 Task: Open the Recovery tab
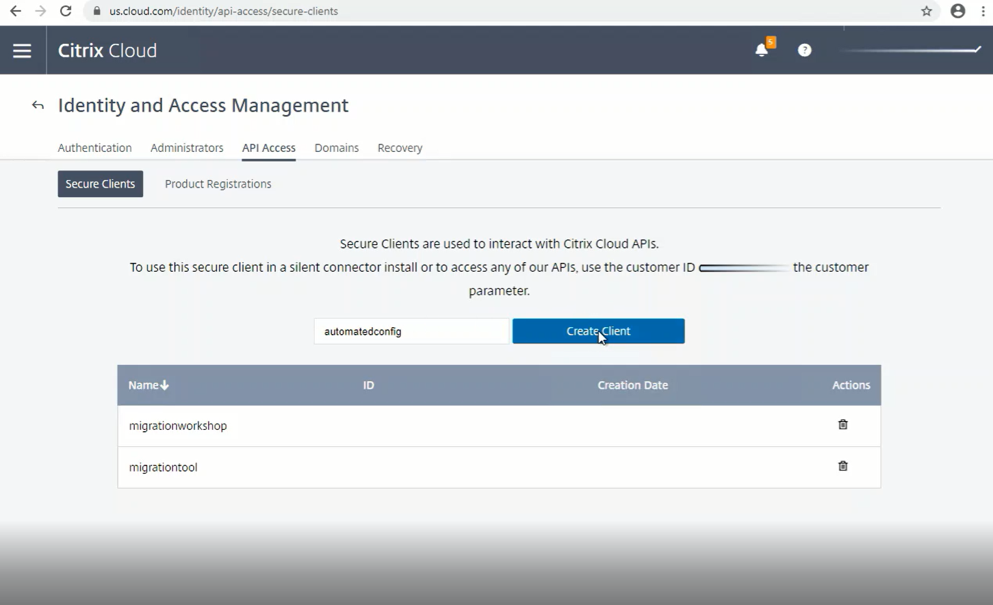pos(400,148)
